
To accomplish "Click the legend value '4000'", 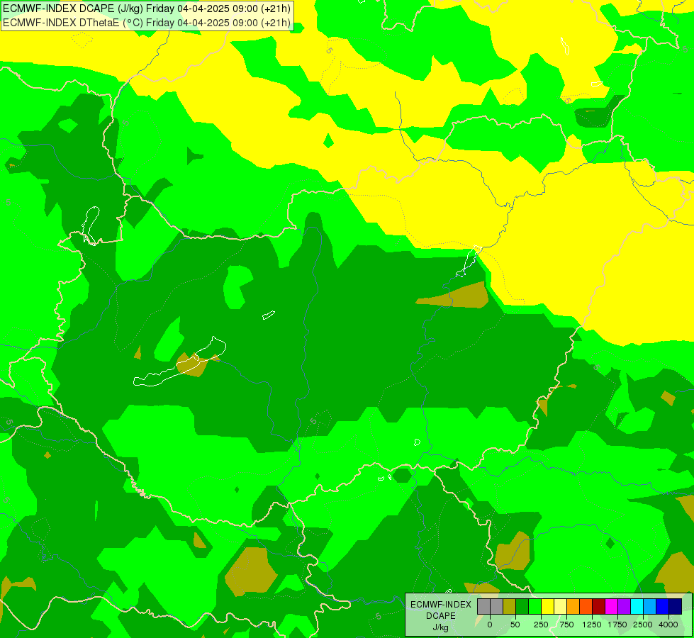I will 668,625.
